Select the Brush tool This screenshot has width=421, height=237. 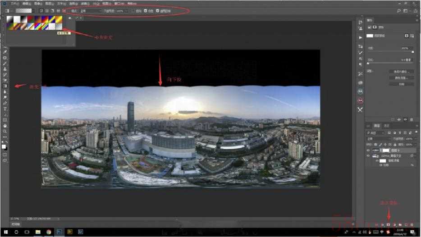(5, 64)
